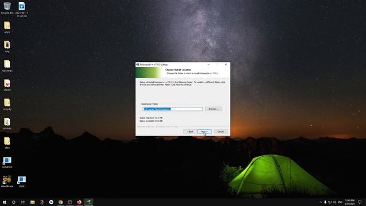Open the taskbar clock and calendar
This screenshot has height=206, width=366.
point(349,202)
